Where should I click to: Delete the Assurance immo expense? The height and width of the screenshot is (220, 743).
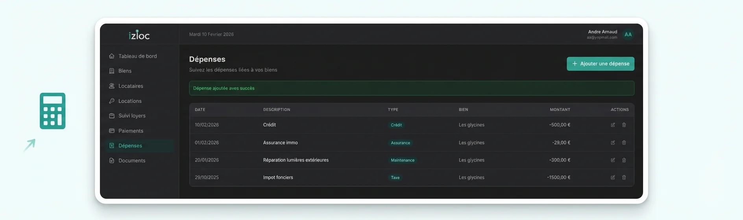(x=624, y=143)
